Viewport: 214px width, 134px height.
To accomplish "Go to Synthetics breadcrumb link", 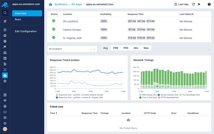I will (61, 4).
